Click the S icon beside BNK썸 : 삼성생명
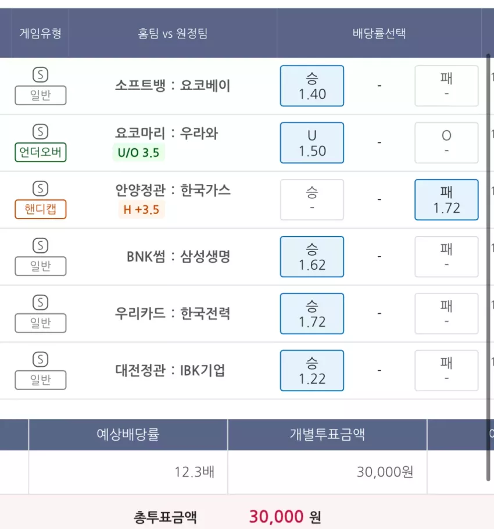Viewport: 494px width, 529px height. click(41, 245)
